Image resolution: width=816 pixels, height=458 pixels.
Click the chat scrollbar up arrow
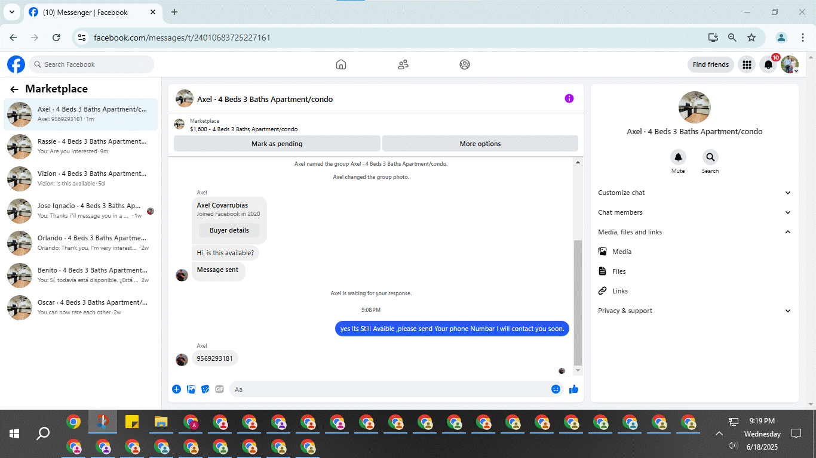point(578,162)
